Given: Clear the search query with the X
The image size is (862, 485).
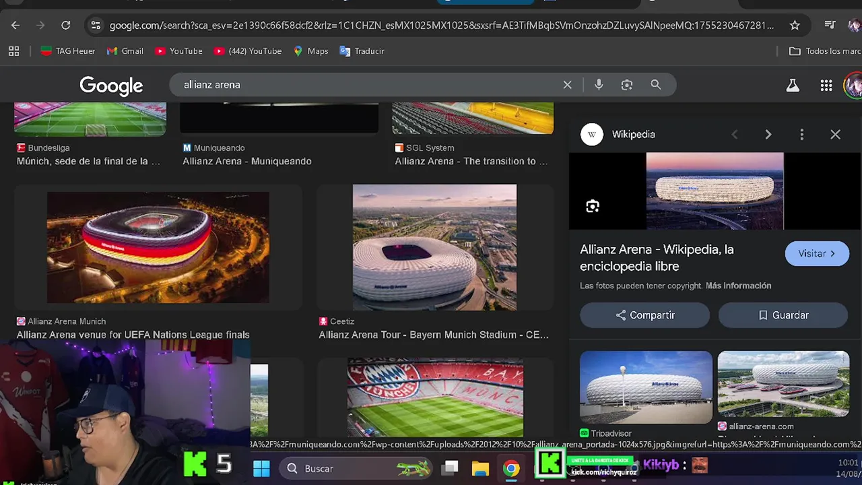Looking at the screenshot, I should pos(567,85).
